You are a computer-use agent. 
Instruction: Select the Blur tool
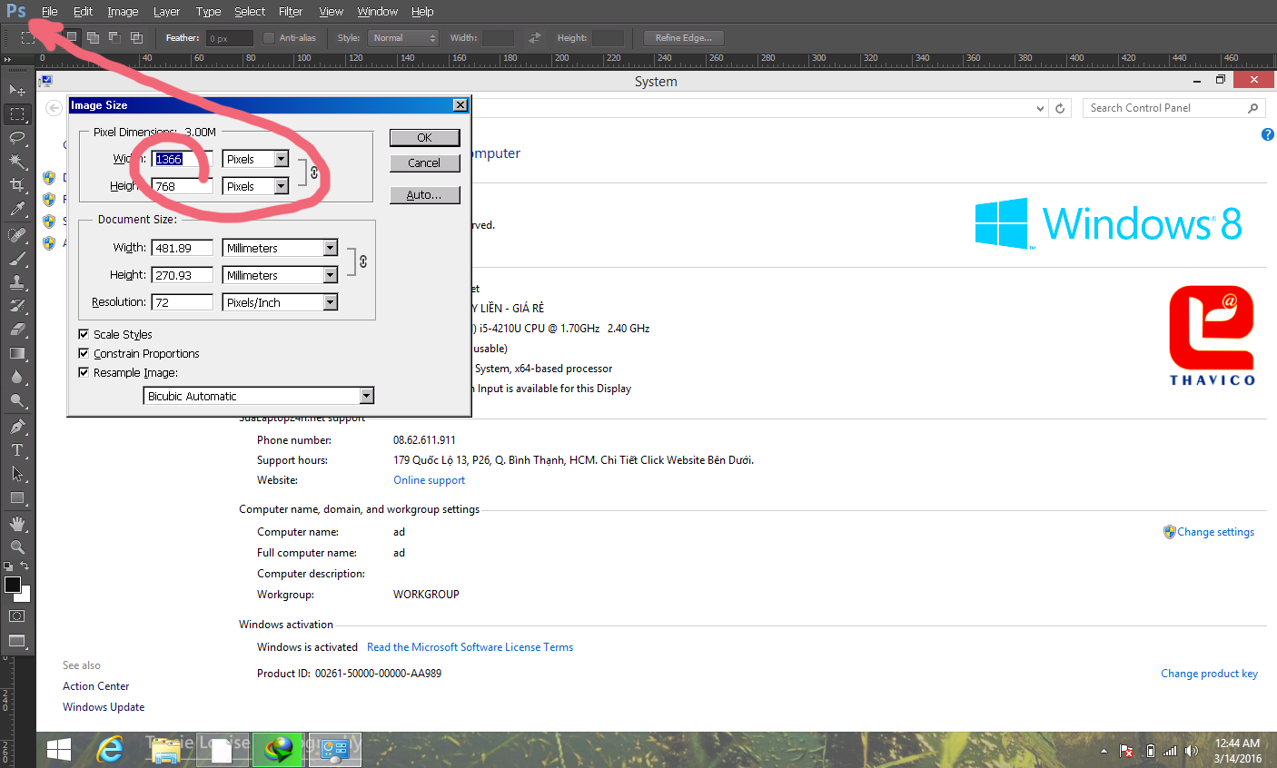click(x=17, y=377)
